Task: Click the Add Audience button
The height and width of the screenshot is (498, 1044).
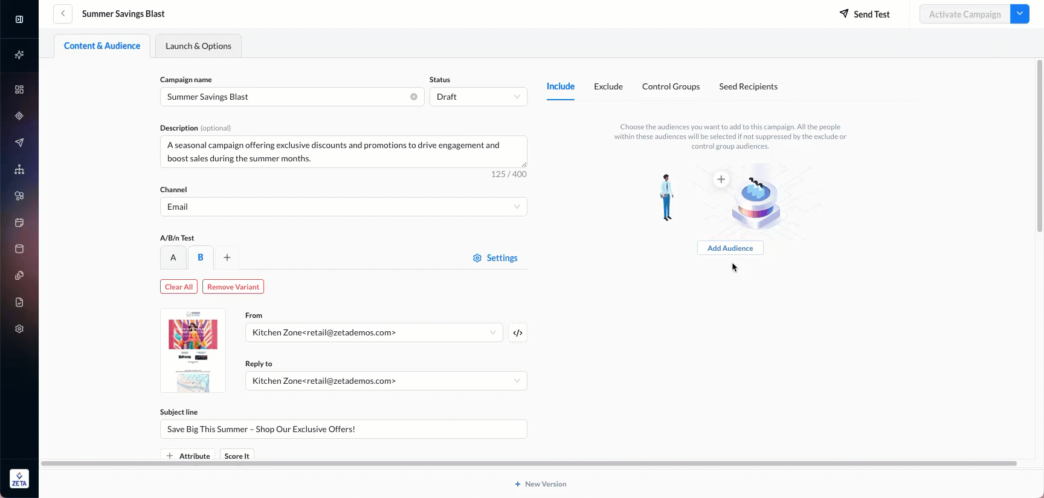Action: (730, 248)
